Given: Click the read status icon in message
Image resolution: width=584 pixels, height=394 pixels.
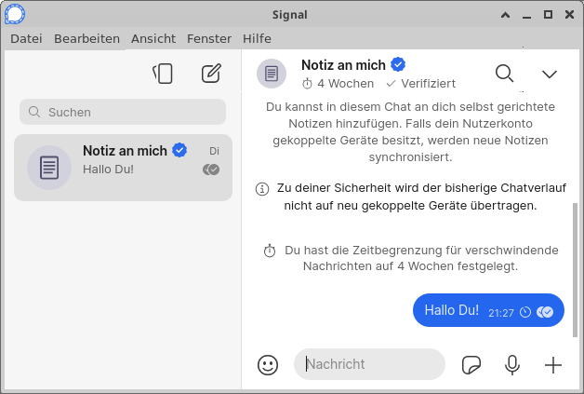Looking at the screenshot, I should tap(545, 312).
